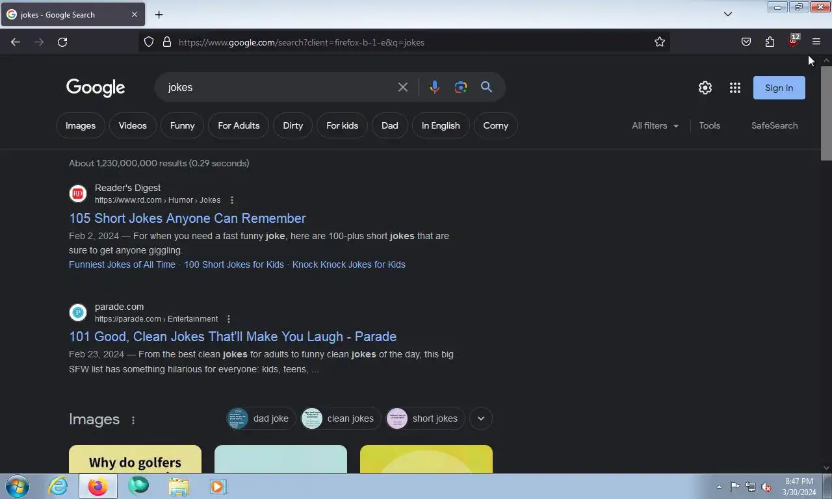Select the Dirty filter chip
The width and height of the screenshot is (832, 499).
(293, 125)
